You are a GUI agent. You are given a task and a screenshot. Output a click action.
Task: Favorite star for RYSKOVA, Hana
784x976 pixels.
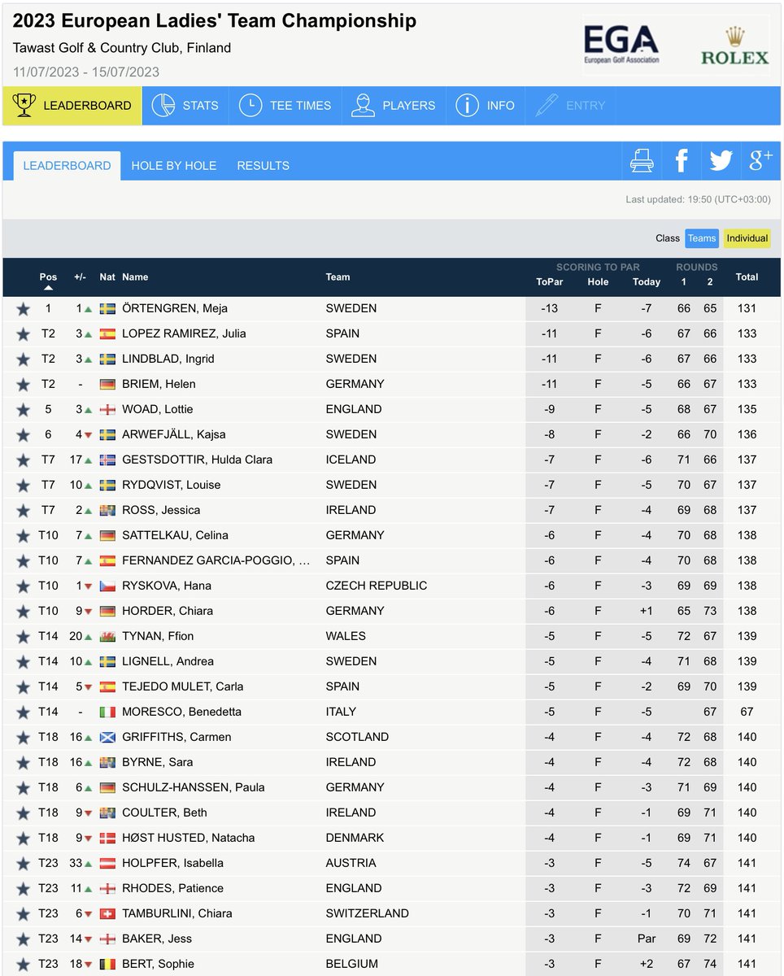pyautogui.click(x=23, y=586)
